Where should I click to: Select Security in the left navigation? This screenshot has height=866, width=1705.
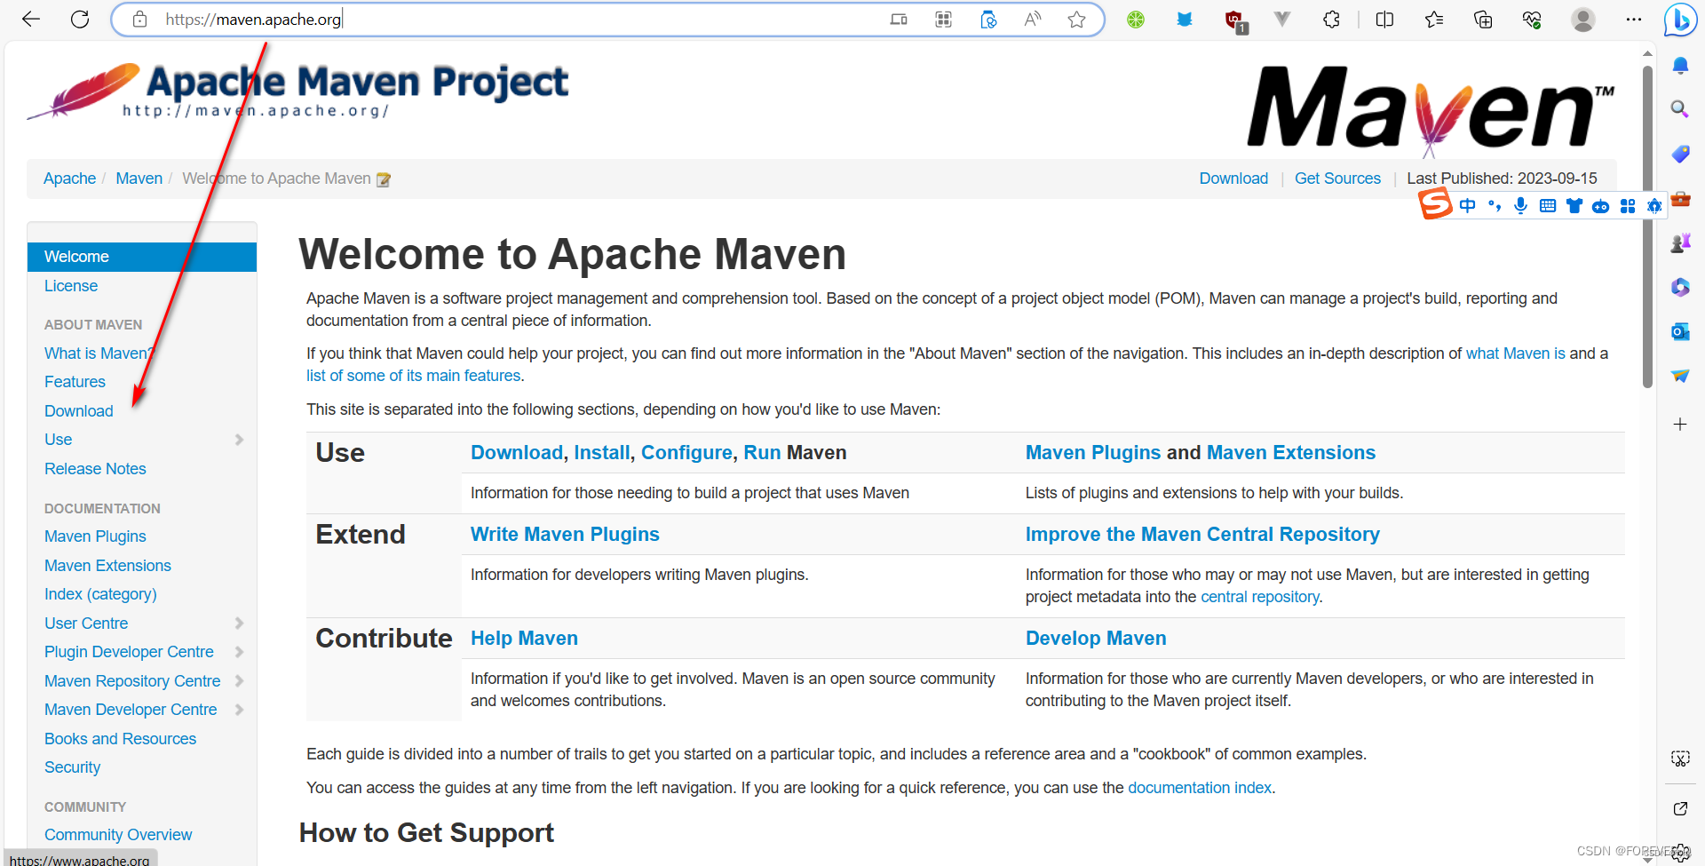coord(72,767)
